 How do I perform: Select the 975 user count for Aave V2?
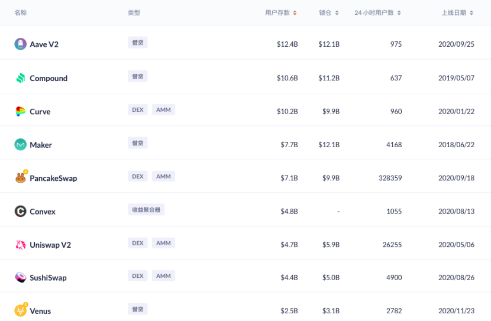click(x=396, y=44)
